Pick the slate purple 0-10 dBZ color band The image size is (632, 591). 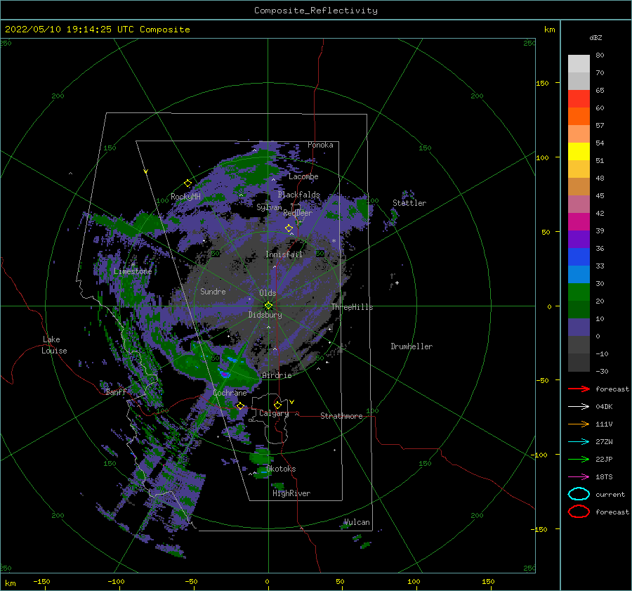(579, 327)
